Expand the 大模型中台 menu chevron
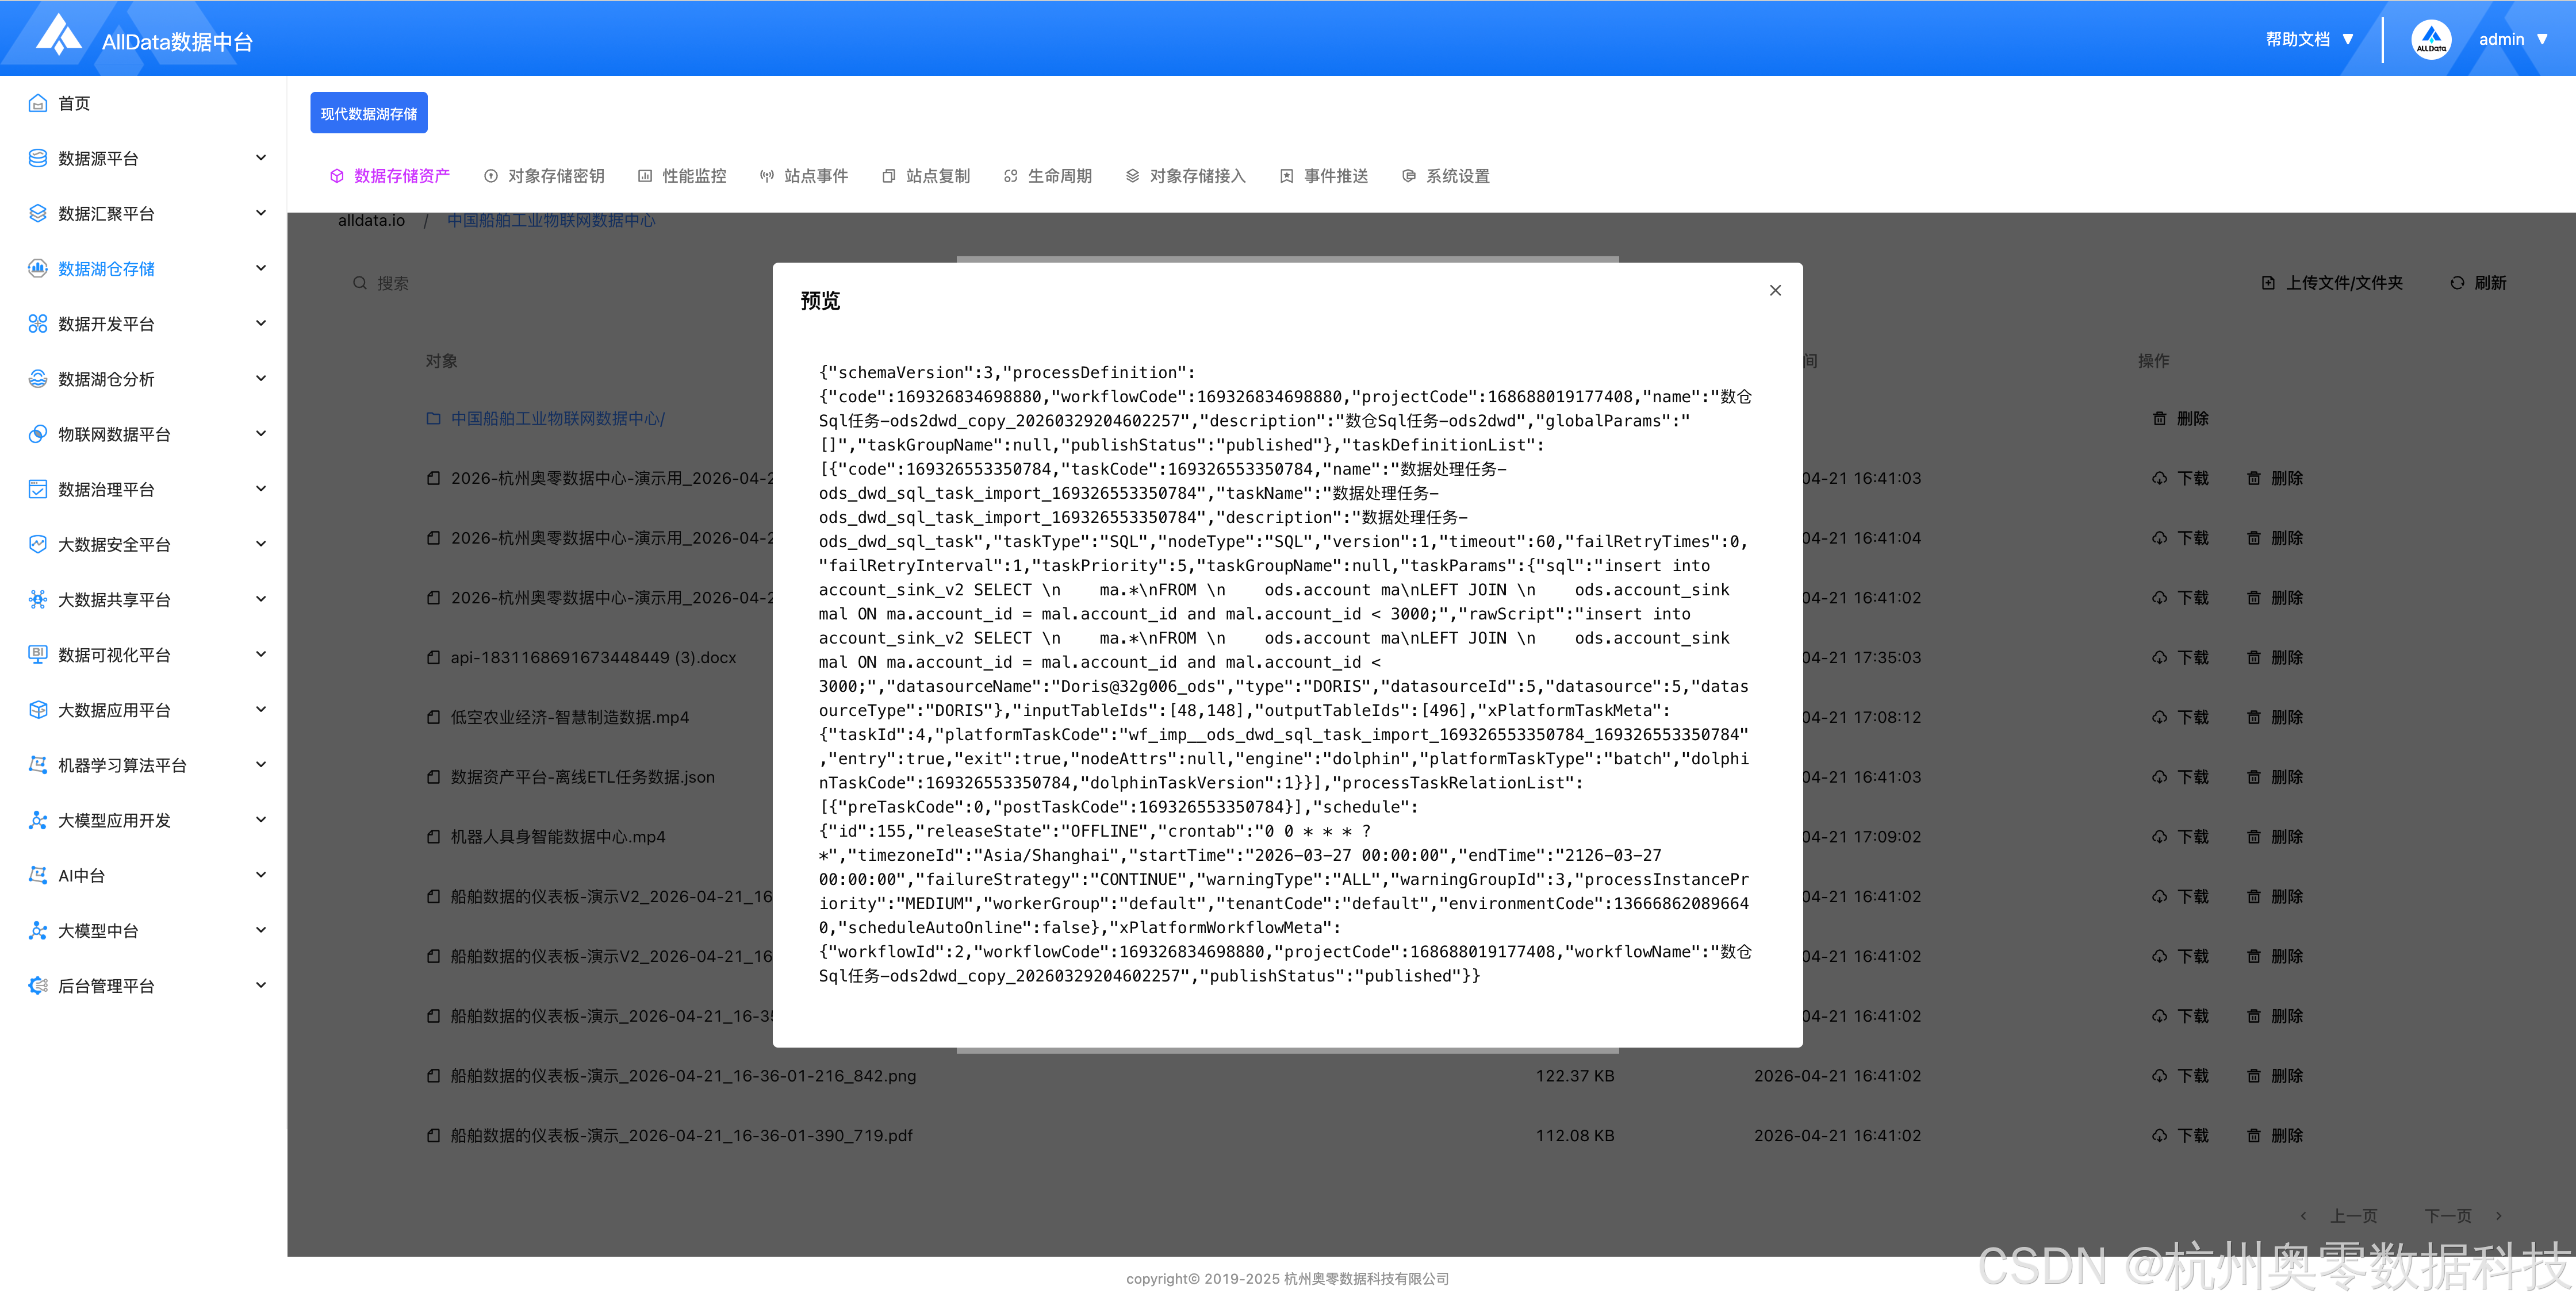 click(x=261, y=929)
